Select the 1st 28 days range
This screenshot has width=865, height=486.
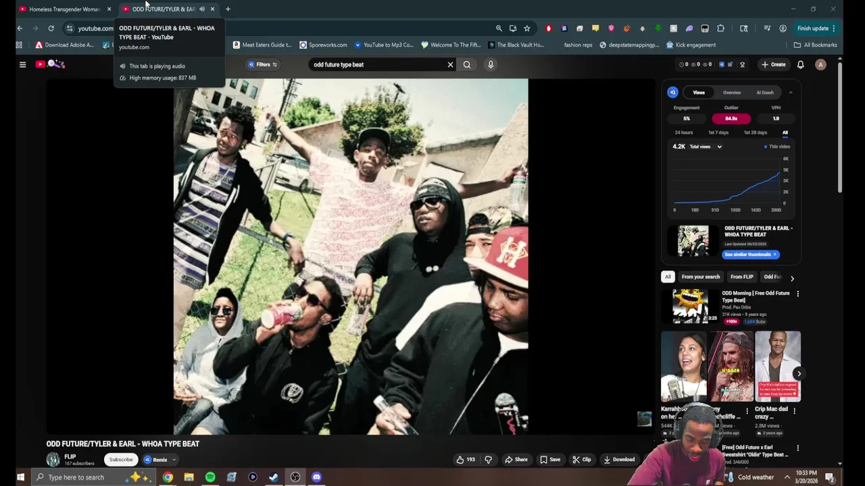pos(755,133)
